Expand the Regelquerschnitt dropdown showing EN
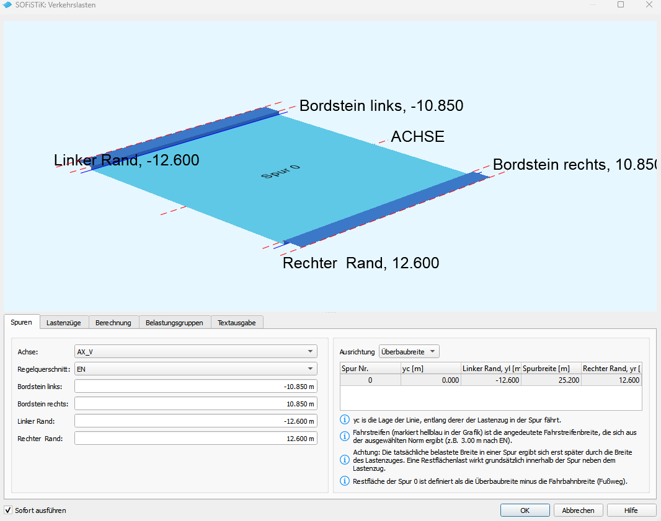The image size is (661, 521). click(195, 369)
